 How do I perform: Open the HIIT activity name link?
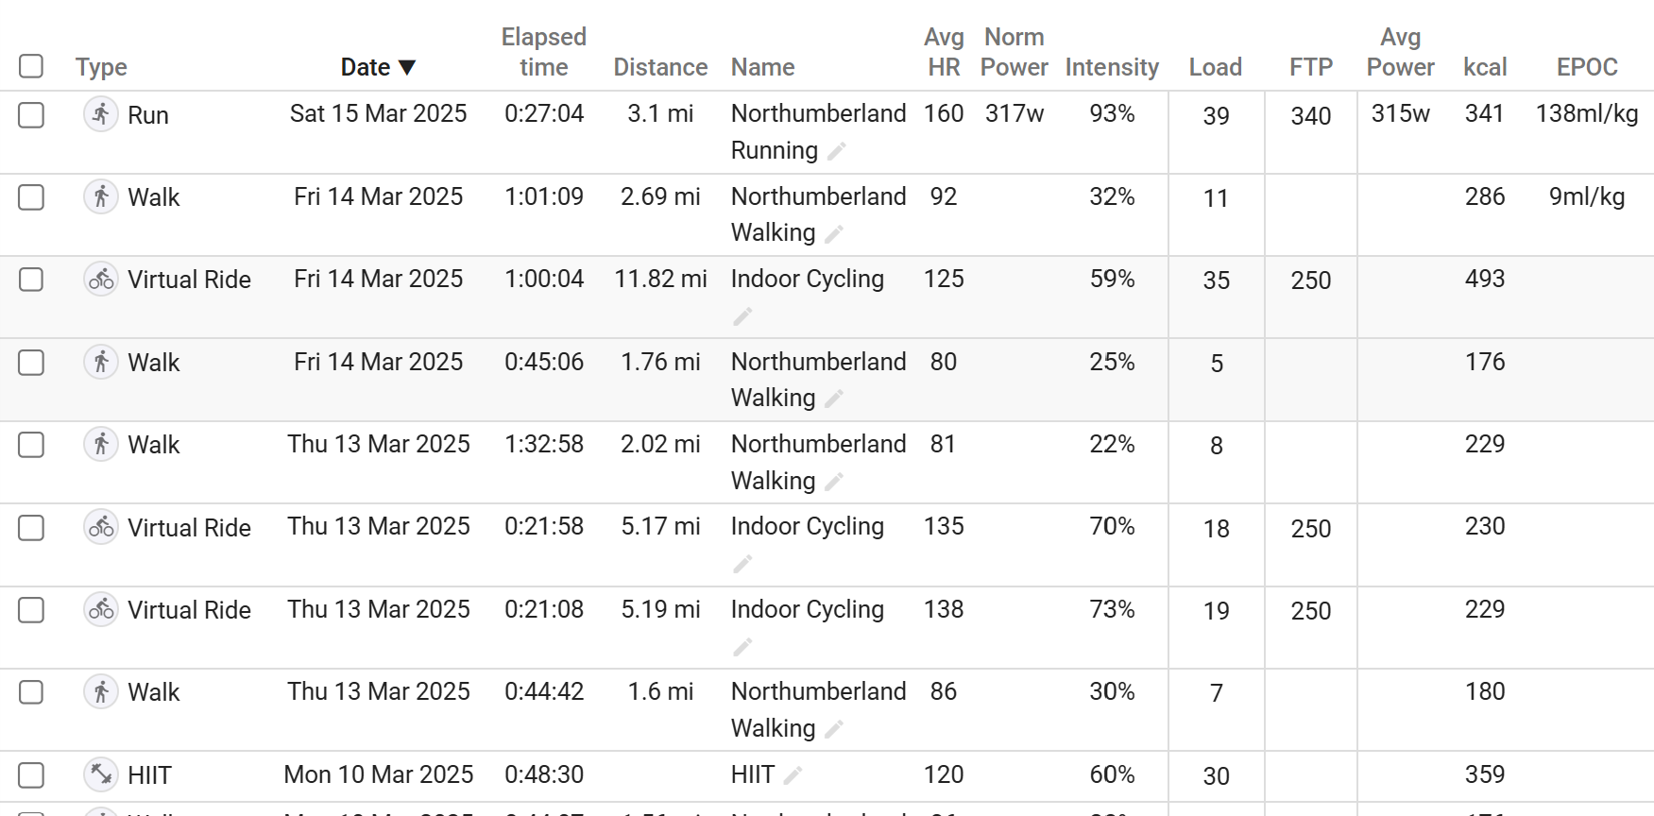752,774
